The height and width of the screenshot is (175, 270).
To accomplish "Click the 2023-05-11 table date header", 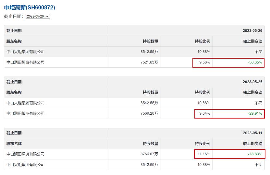I will tap(252, 133).
